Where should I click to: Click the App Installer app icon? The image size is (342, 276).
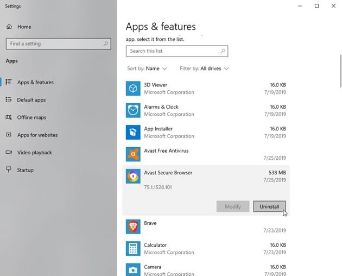coord(133,133)
